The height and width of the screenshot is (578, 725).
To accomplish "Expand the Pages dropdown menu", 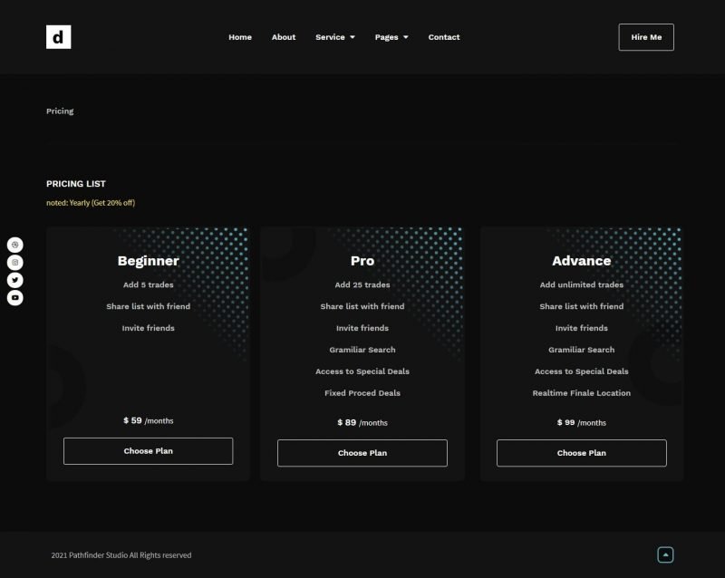I will (x=391, y=37).
